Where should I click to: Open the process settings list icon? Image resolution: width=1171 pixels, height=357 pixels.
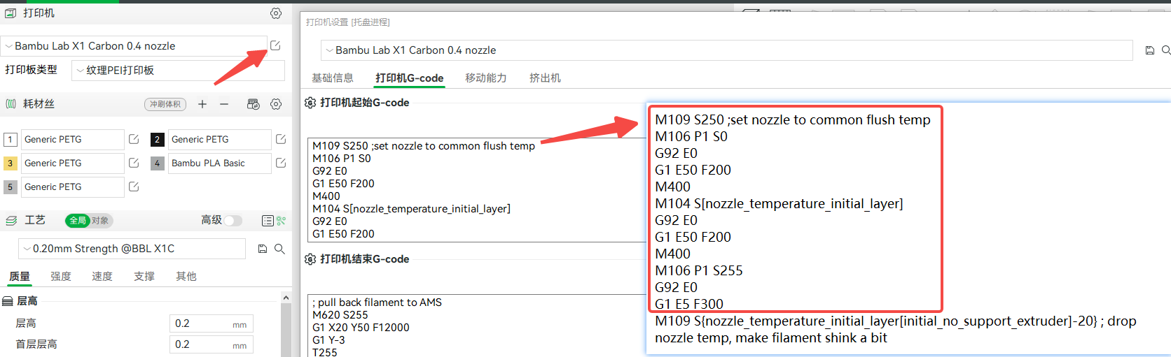[x=268, y=221]
